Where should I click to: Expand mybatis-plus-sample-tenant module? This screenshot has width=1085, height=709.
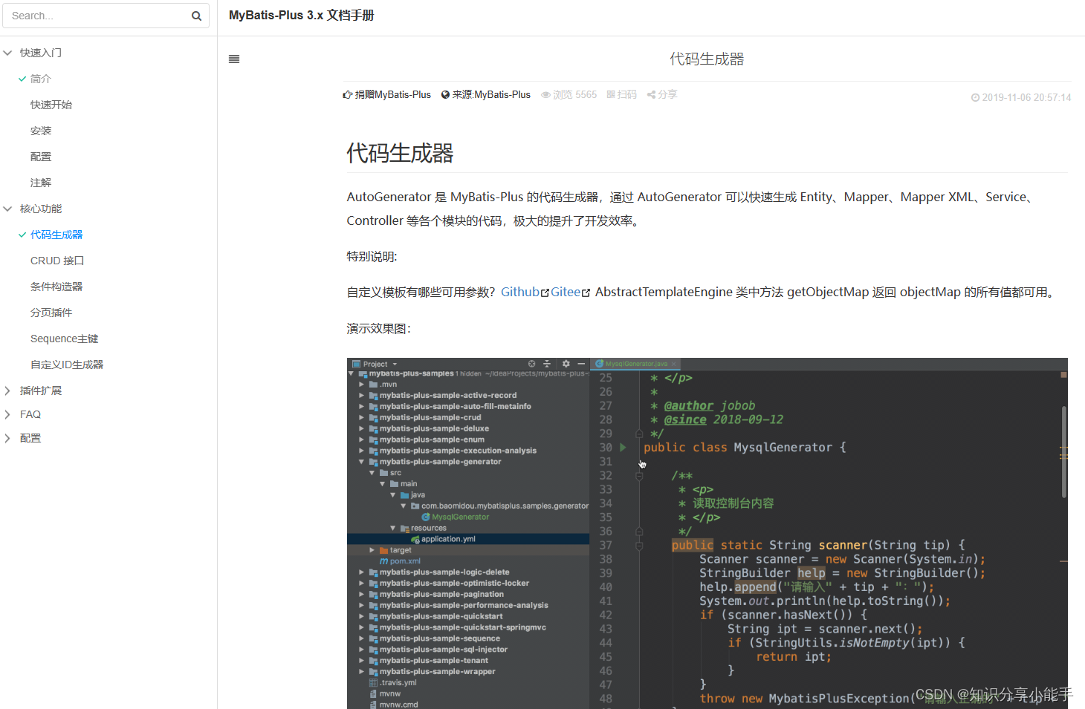(362, 661)
